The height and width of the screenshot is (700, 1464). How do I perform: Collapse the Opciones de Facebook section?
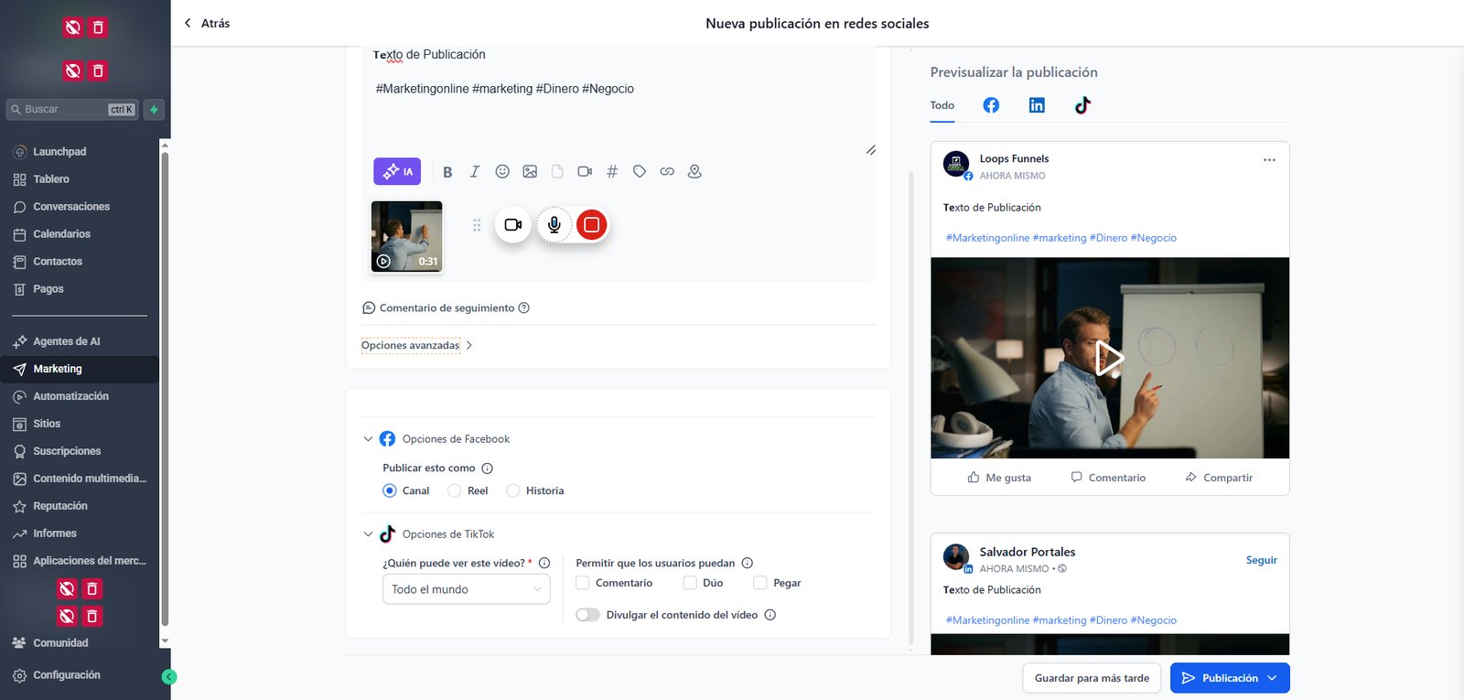368,439
